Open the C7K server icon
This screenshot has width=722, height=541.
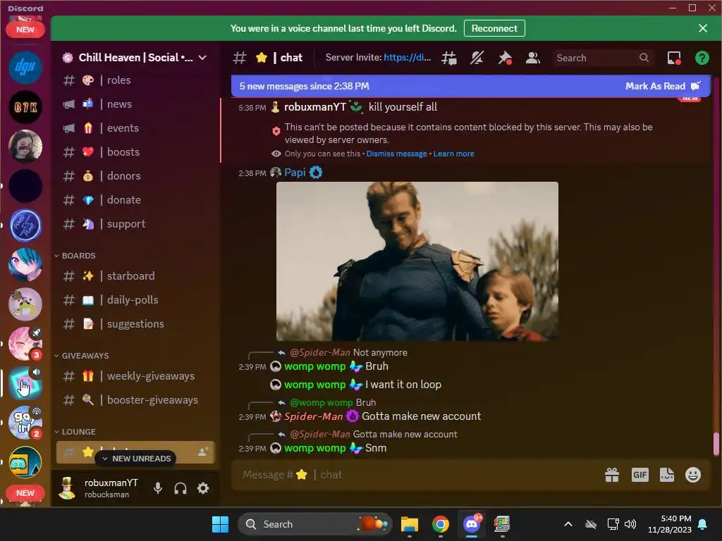point(25,107)
